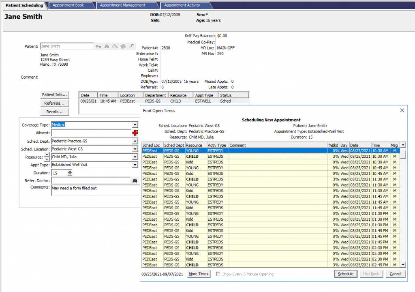Click the notepad grid icon beside Patient field
This screenshot has width=415, height=292.
click(x=123, y=46)
